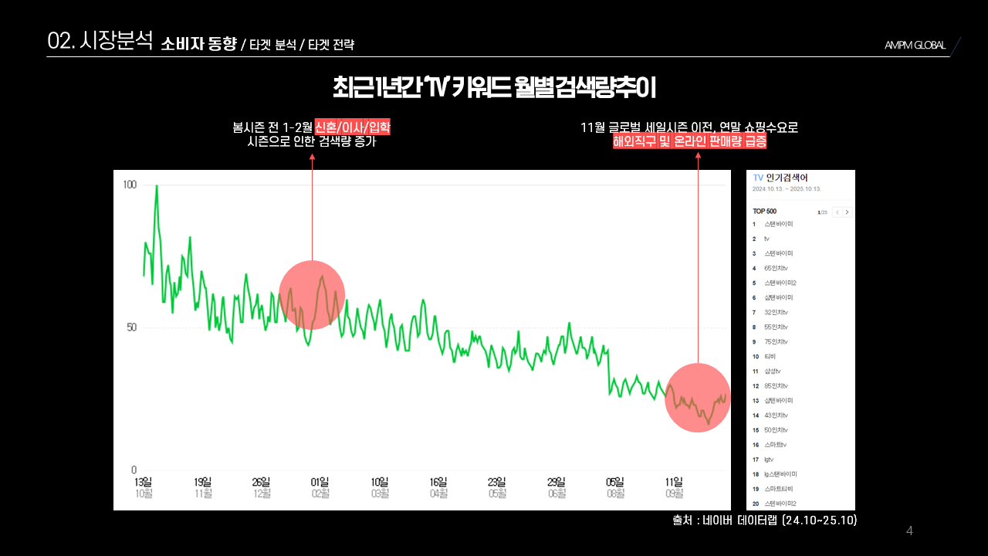Go to previous page of popular keywords
Viewport: 988px width, 556px height.
(837, 212)
